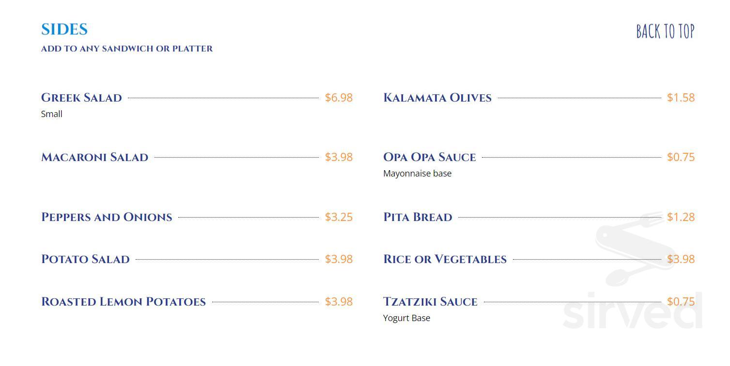Open the Potato Salad listing
The image size is (730, 366).
point(85,259)
